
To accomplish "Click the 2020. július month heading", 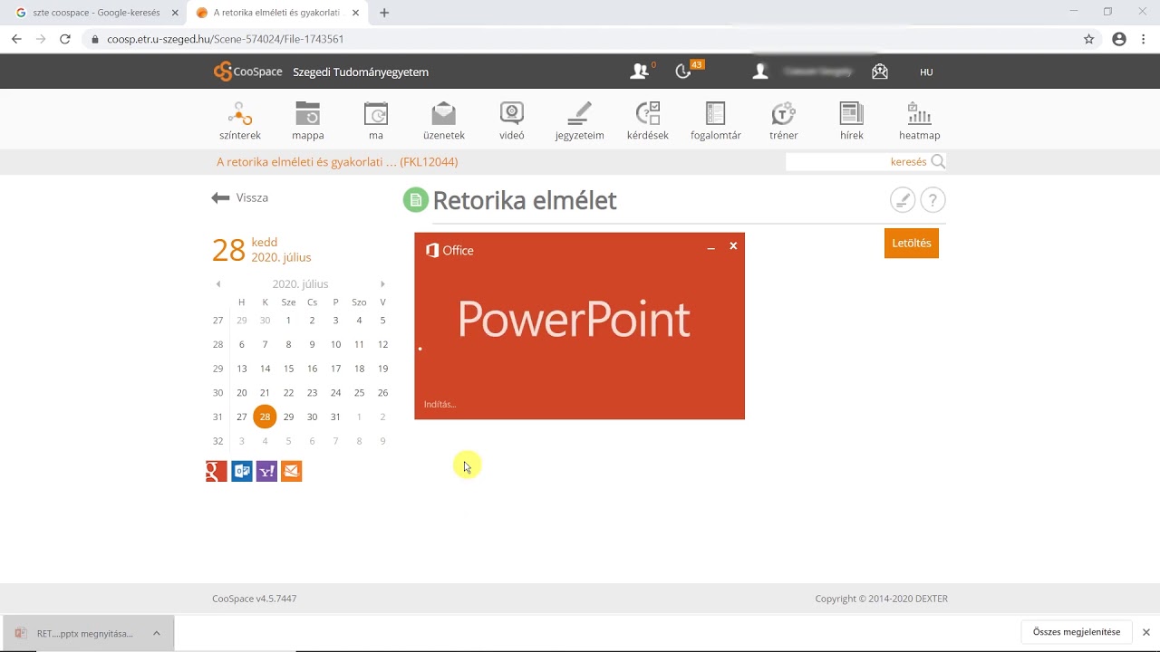I will click(300, 284).
